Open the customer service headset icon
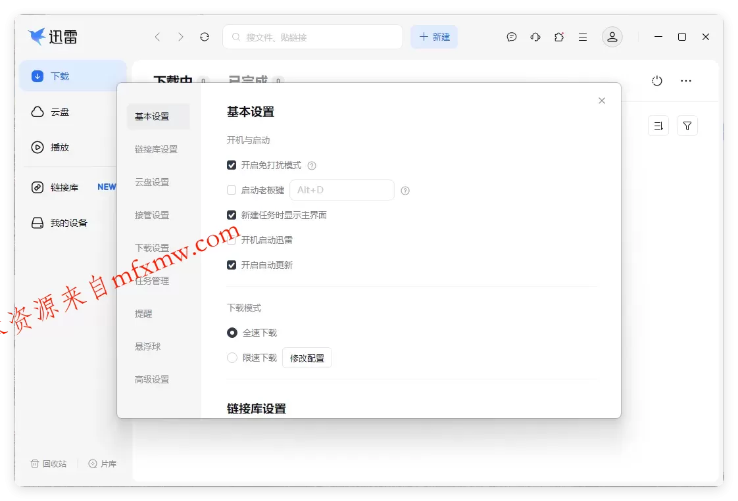 pyautogui.click(x=535, y=37)
